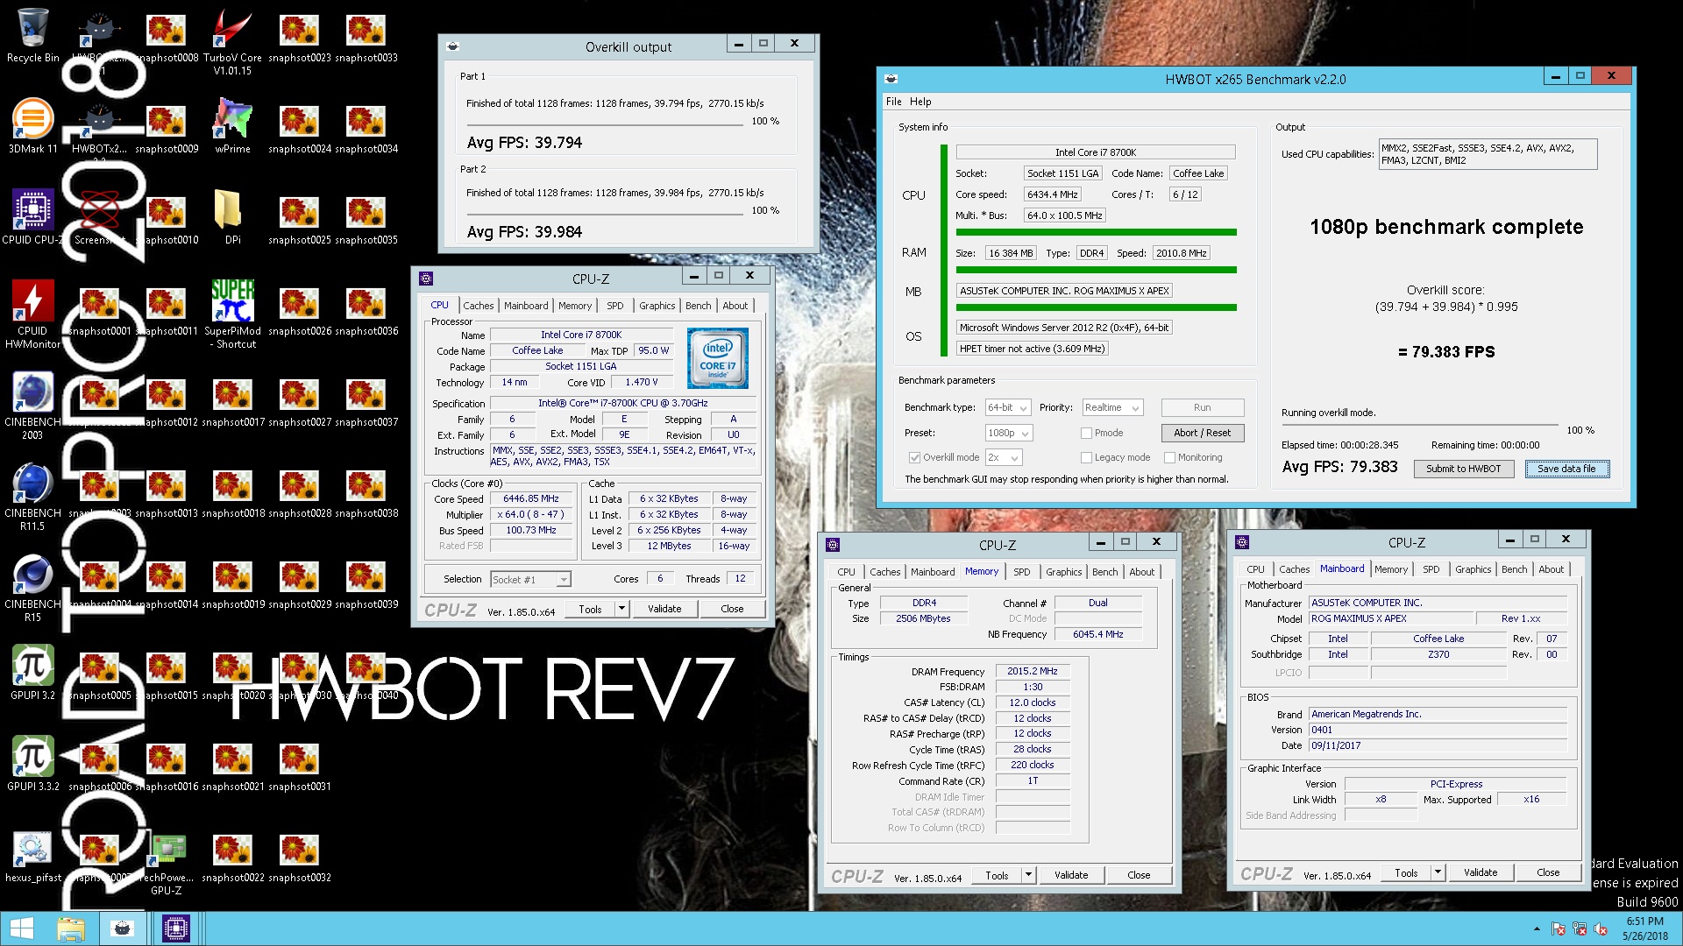Select About tab in CPU-Z Memory window

(x=1141, y=572)
